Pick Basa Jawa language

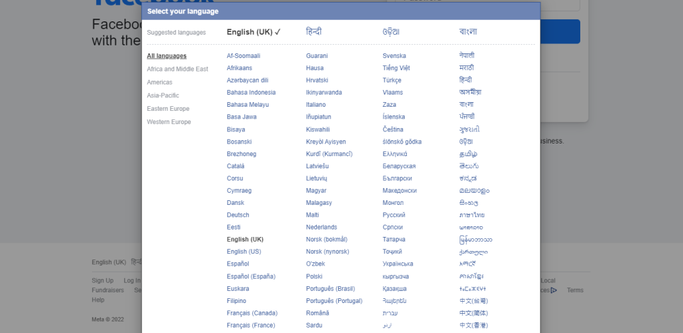point(241,117)
